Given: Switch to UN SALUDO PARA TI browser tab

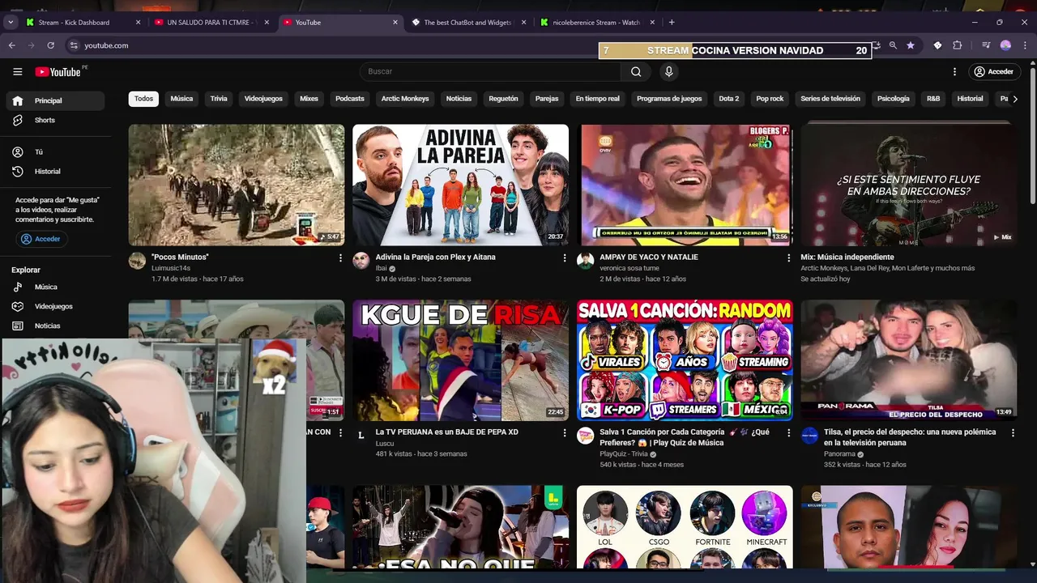Looking at the screenshot, I should tap(212, 23).
